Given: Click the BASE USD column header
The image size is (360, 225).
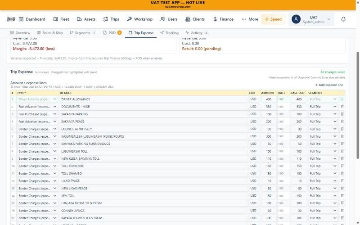Looking at the screenshot, I should click(x=297, y=93).
